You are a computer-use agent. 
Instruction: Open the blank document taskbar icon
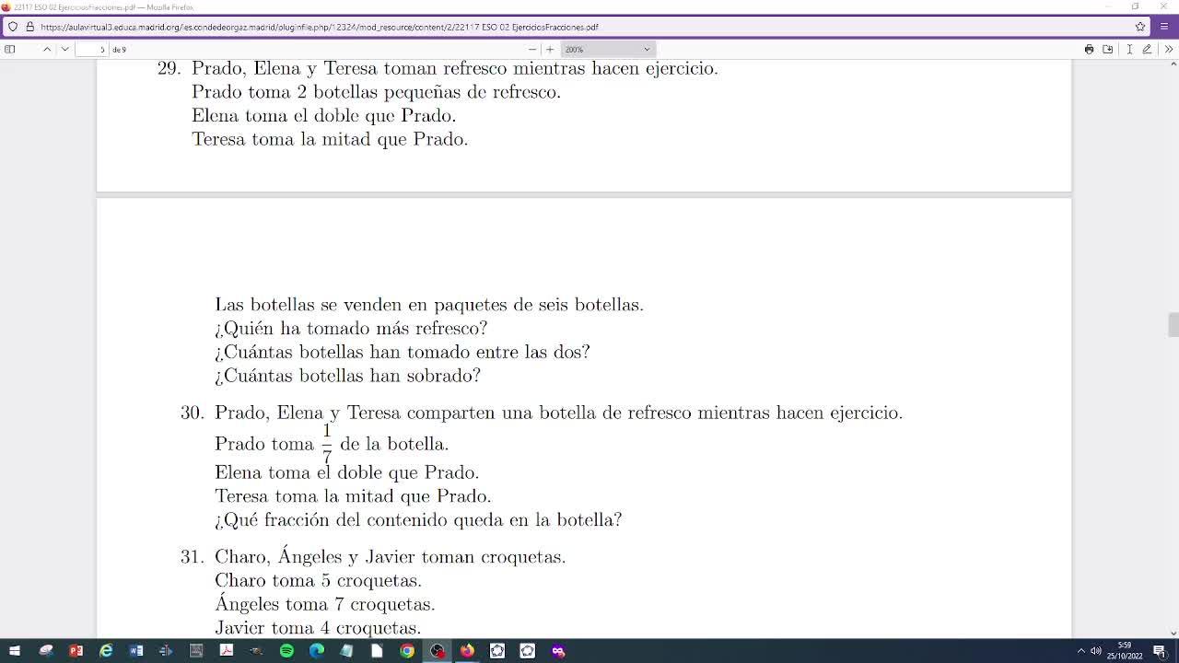pos(377,651)
